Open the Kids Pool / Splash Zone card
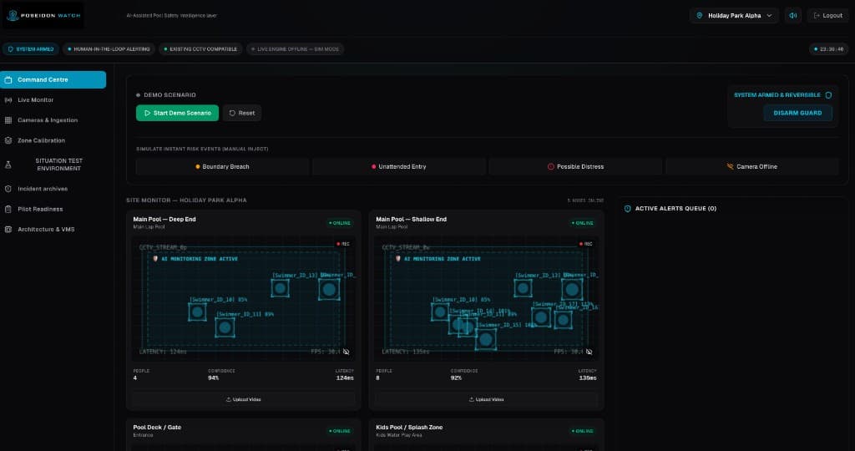Screen dimensions: 855x451 (487, 434)
